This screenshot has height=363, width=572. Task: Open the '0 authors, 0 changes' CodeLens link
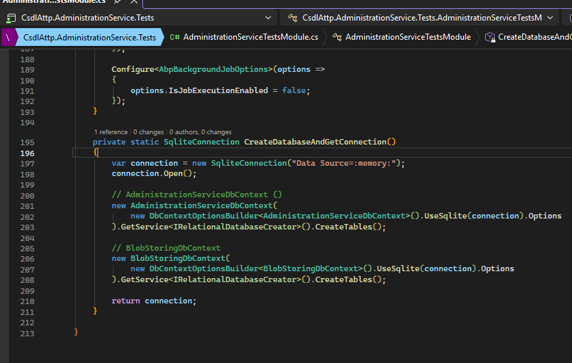click(200, 132)
